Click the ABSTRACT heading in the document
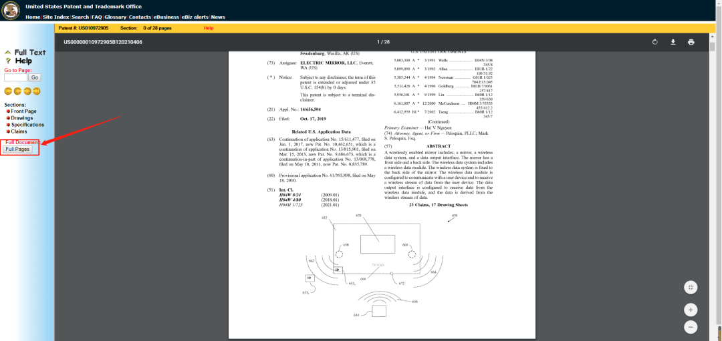This screenshot has width=722, height=341. [439, 146]
